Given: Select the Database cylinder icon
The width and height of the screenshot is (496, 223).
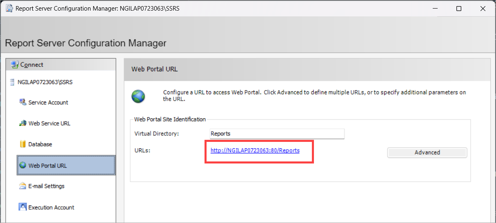Looking at the screenshot, I should (23, 144).
